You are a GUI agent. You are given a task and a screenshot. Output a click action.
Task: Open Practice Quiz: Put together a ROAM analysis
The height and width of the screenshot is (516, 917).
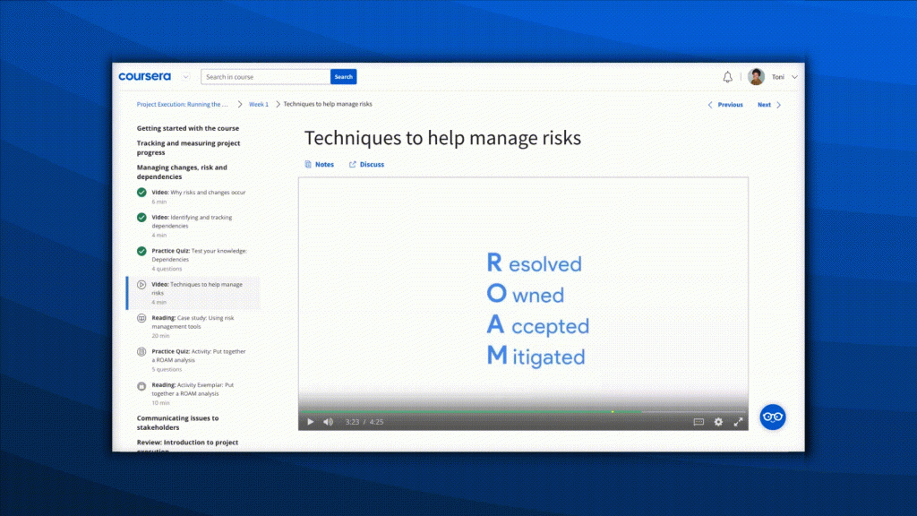tap(198, 360)
